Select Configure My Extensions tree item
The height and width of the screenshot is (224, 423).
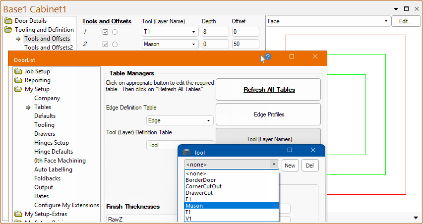(x=66, y=205)
